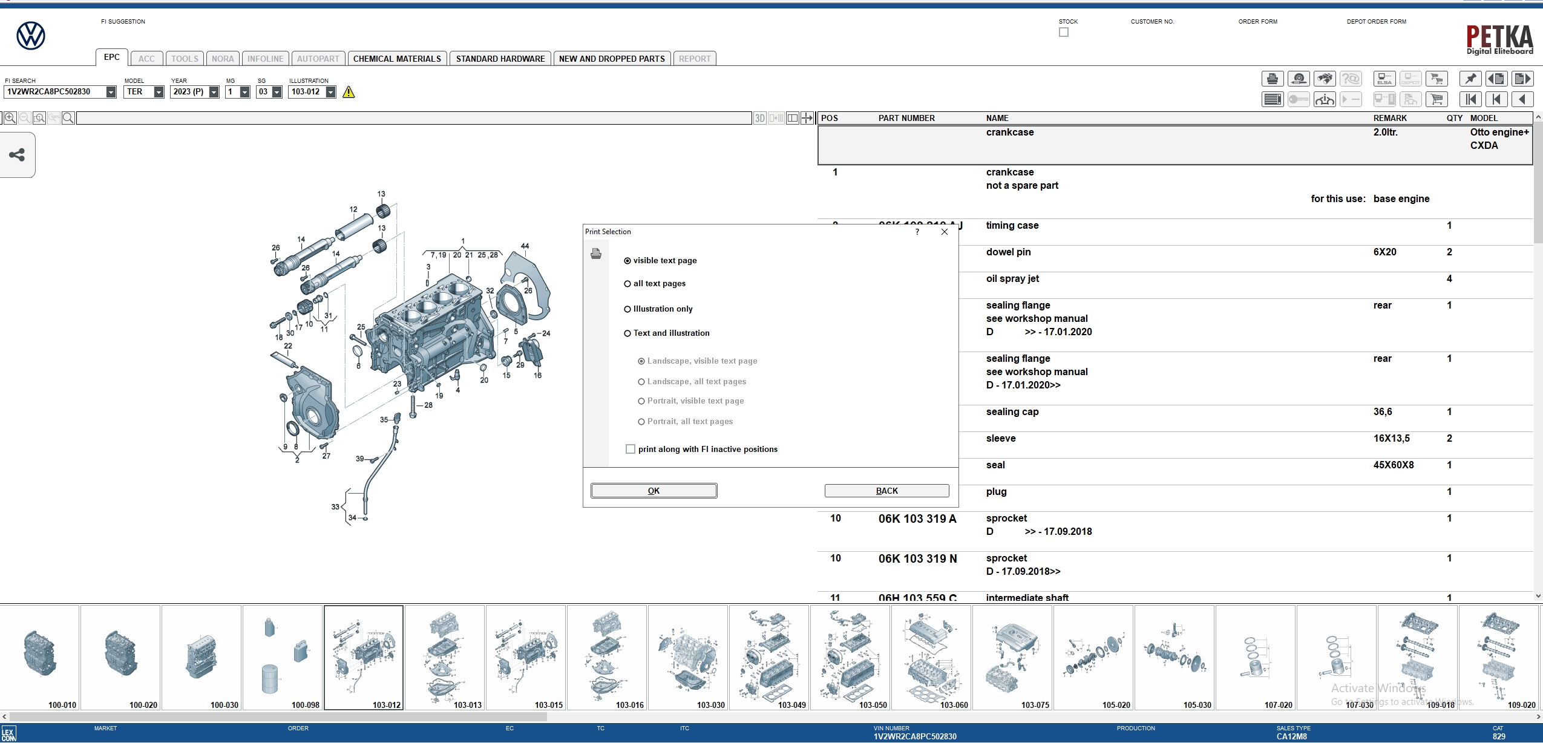The image size is (1543, 743).
Task: Click the zoom area selection magnifier
Action: [39, 118]
